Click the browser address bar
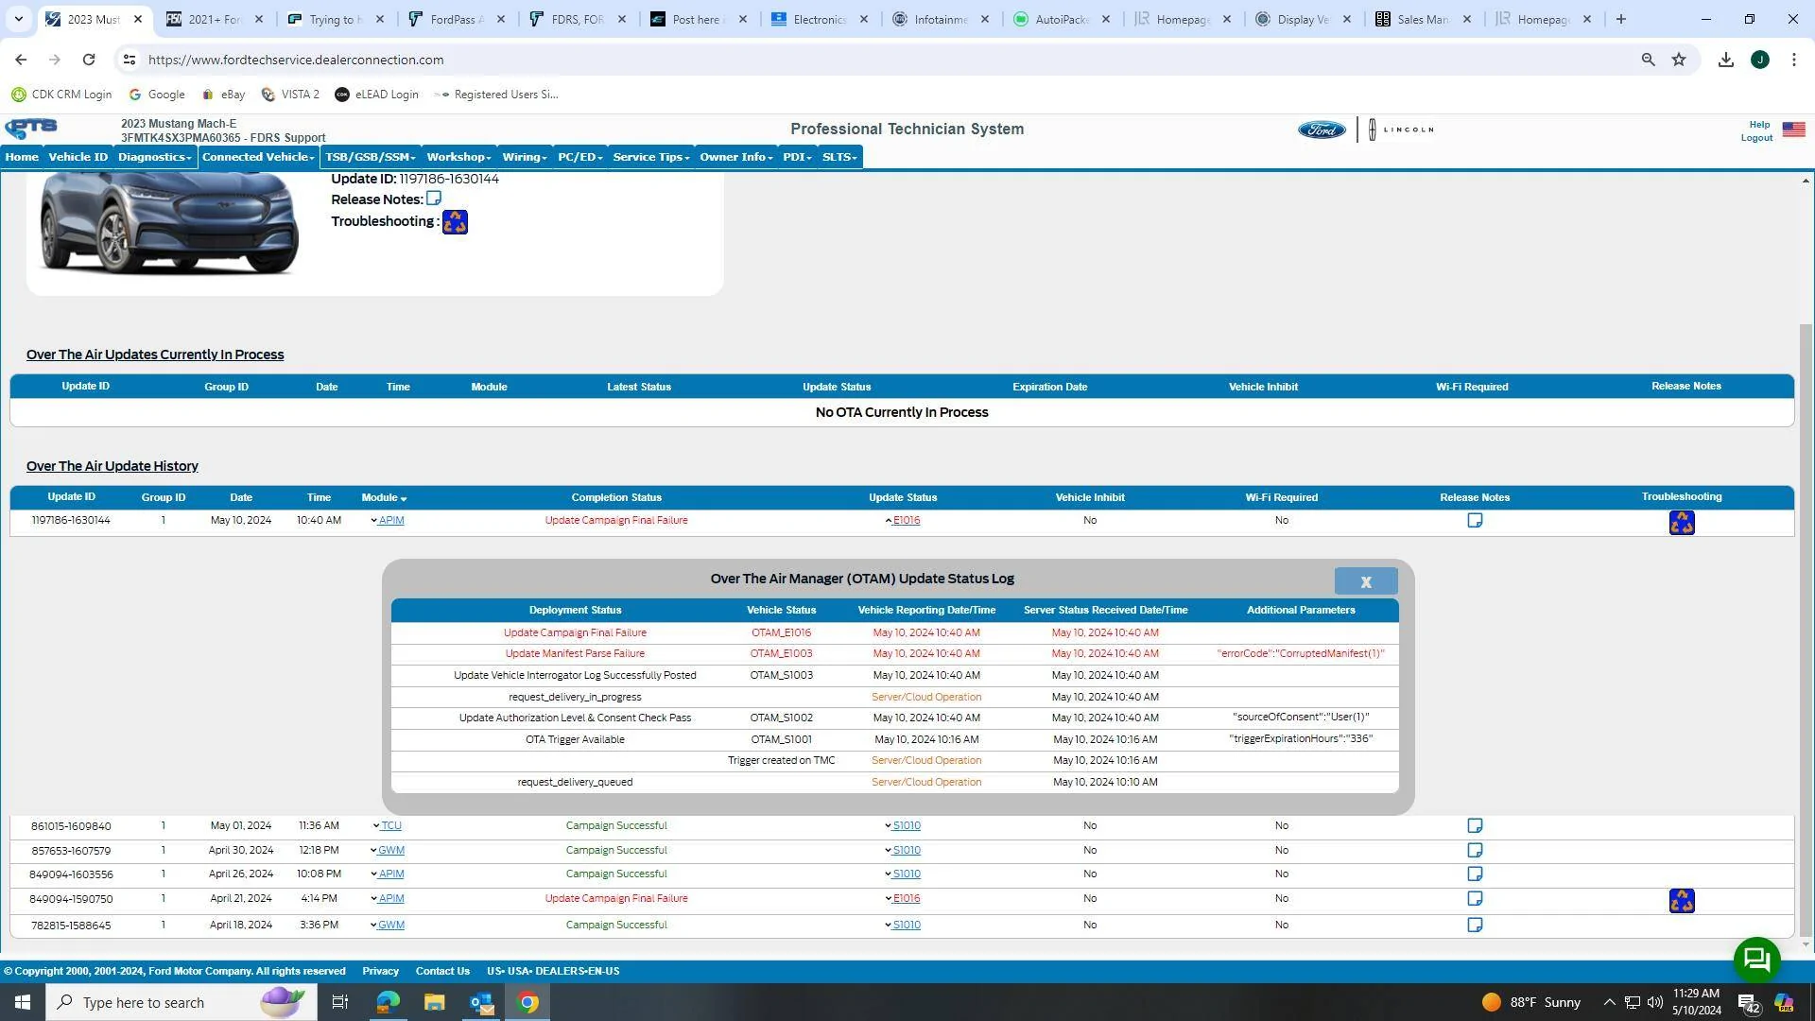The image size is (1815, 1021). point(889,60)
